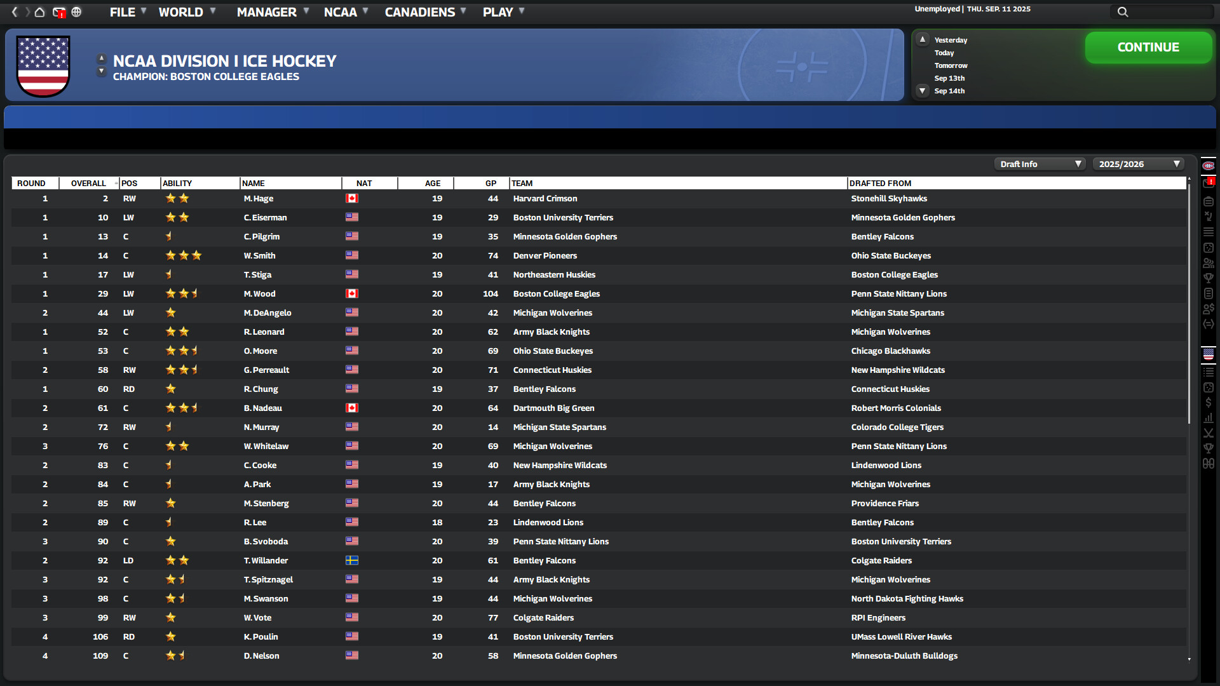Click the back navigation arrow
The image size is (1220, 686).
tap(14, 11)
